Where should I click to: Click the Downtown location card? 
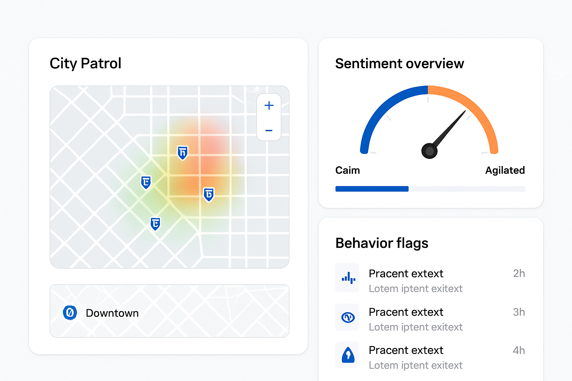(x=169, y=311)
